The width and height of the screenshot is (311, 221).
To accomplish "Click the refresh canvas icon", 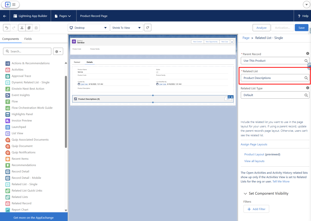I will coord(148,28).
